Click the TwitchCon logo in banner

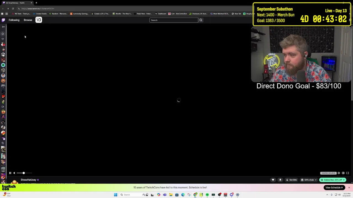[9, 188]
